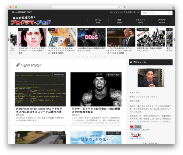Open the 英語 English menu item
Screen dimensions: 183x155
pos(119,21)
